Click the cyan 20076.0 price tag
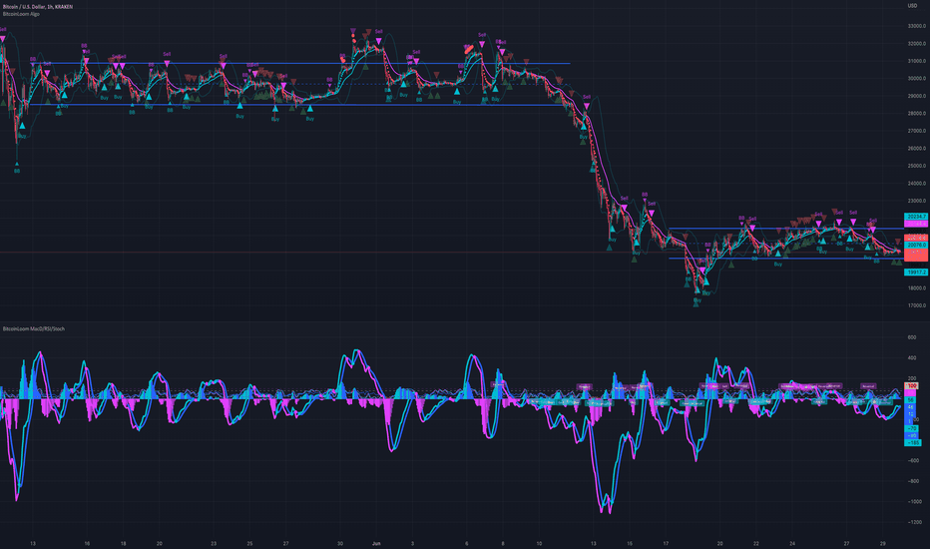Image resolution: width=930 pixels, height=549 pixels. [x=916, y=245]
